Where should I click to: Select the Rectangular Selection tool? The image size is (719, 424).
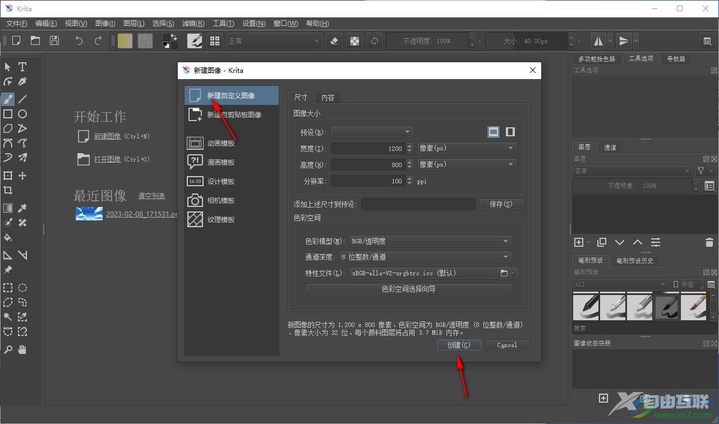(x=8, y=288)
